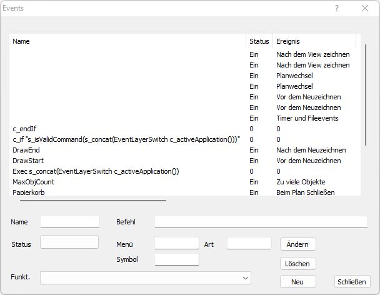Click into the Befehl text field

coord(261,222)
